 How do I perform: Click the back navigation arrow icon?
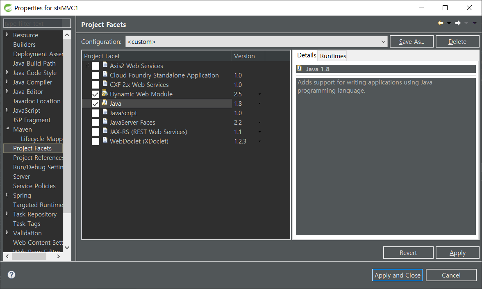(x=441, y=23)
